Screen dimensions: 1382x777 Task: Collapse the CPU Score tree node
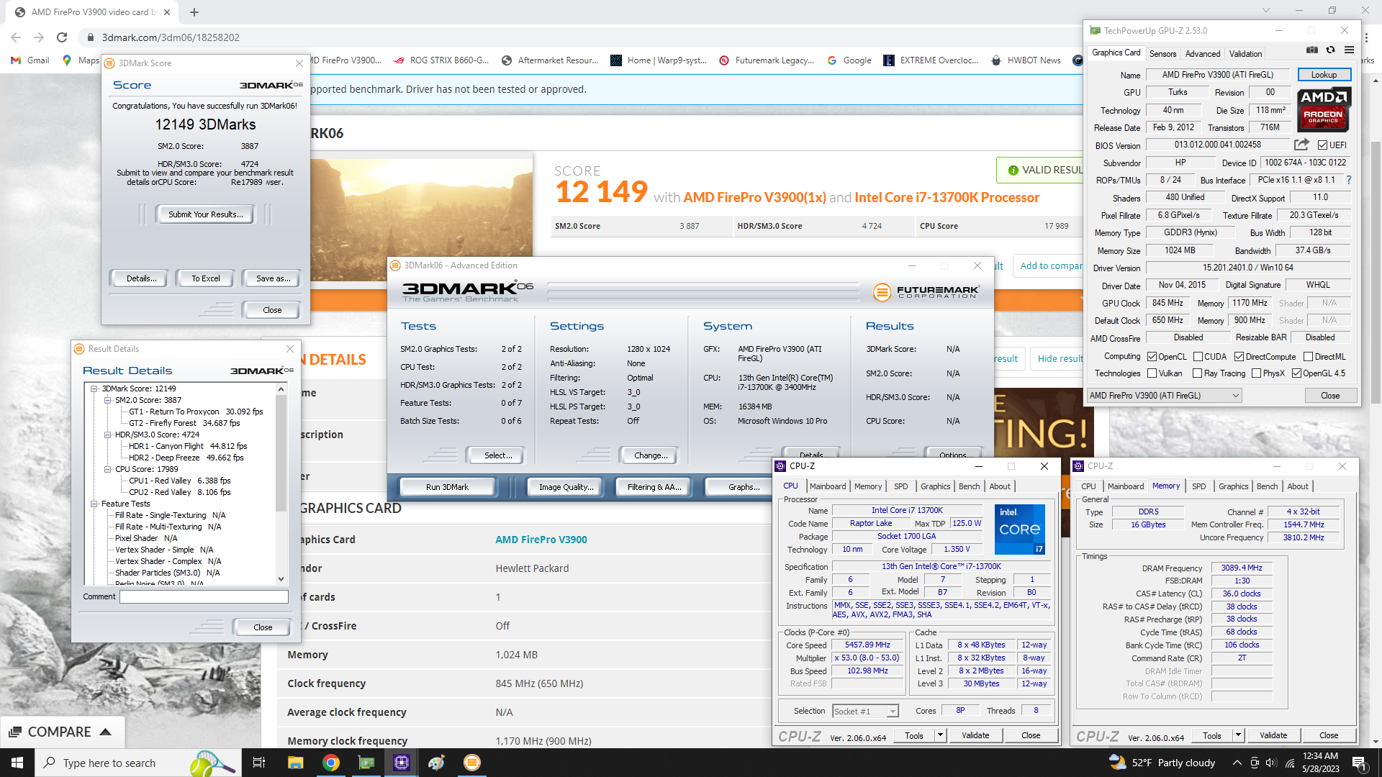point(107,469)
